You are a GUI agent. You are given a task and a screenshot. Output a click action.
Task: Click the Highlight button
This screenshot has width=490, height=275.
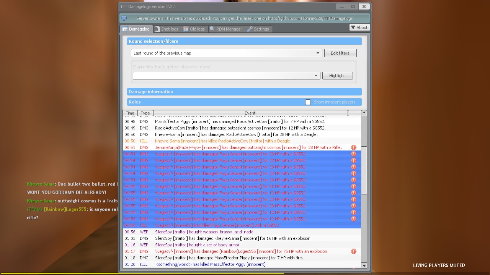(x=337, y=76)
